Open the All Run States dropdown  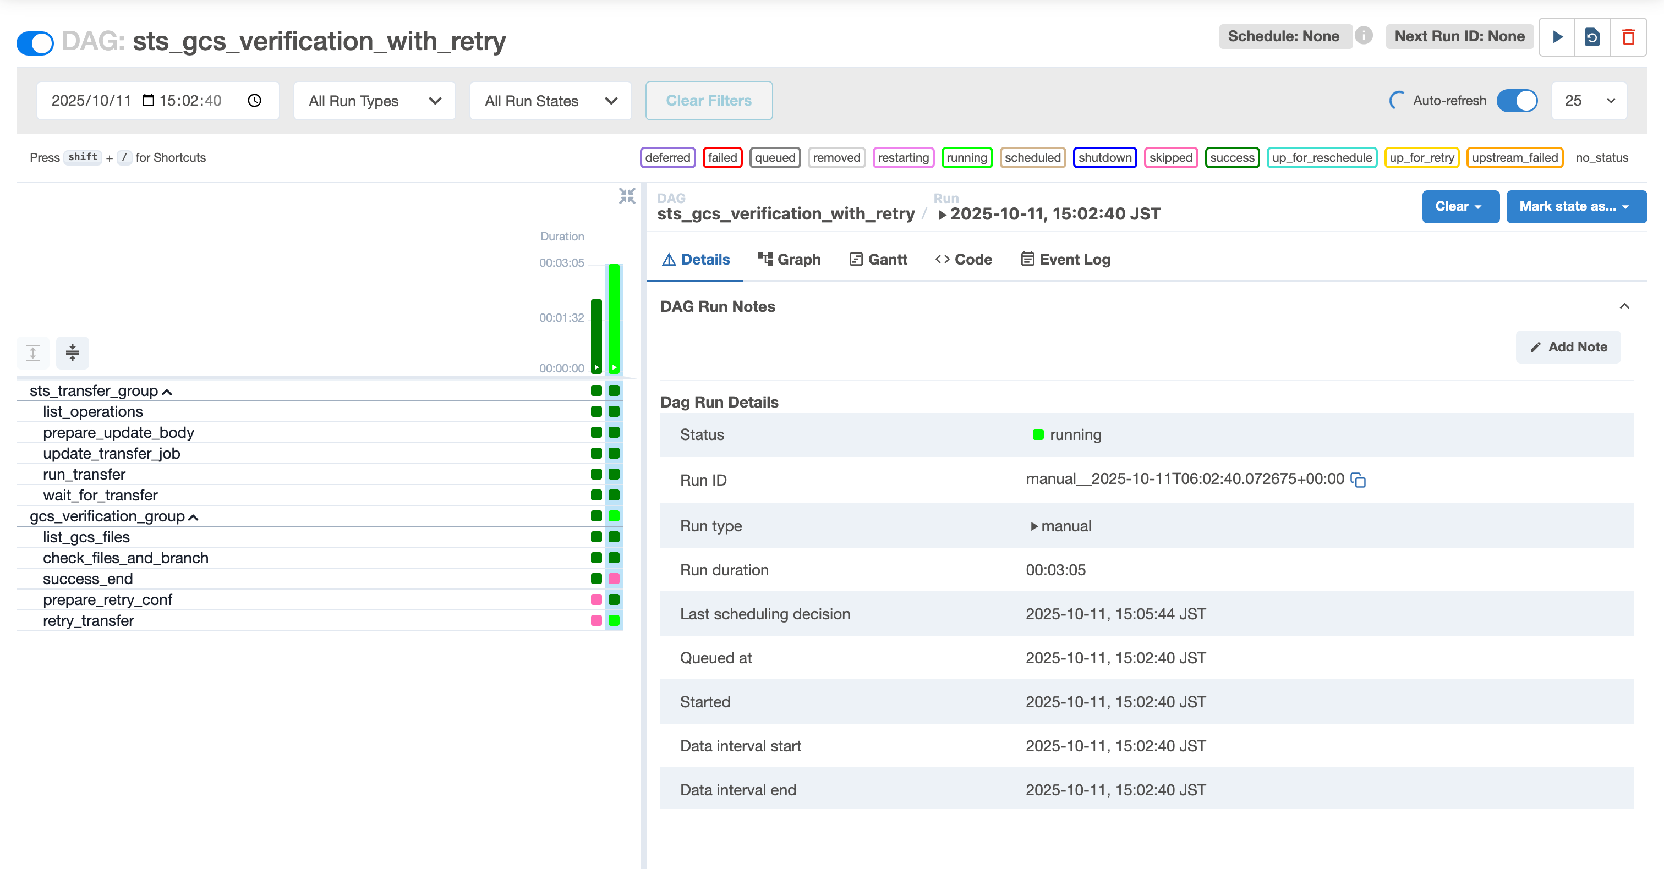tap(550, 101)
